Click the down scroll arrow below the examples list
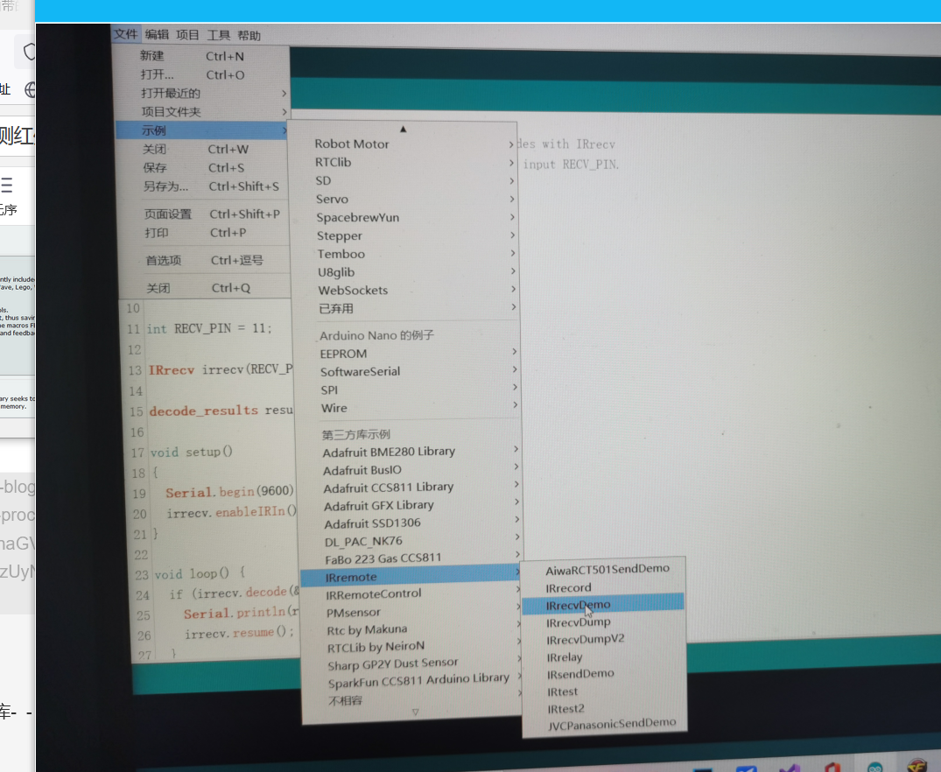941x772 pixels. (416, 712)
